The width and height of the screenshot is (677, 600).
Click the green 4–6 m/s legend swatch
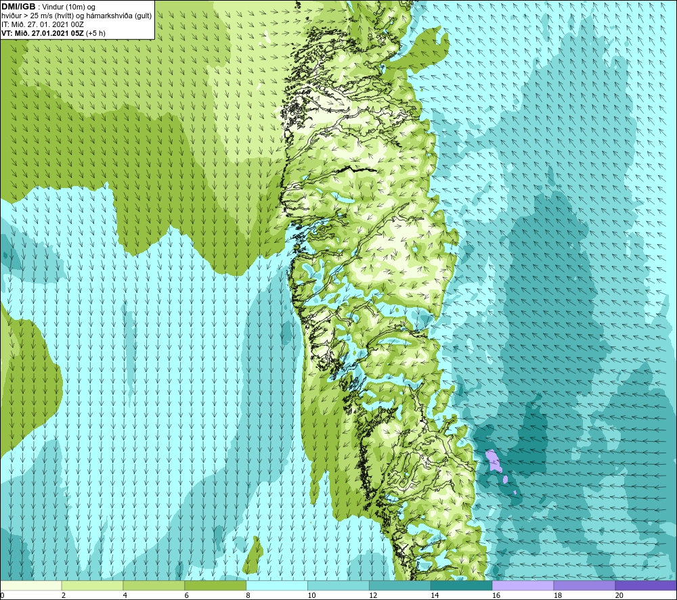pyautogui.click(x=154, y=586)
